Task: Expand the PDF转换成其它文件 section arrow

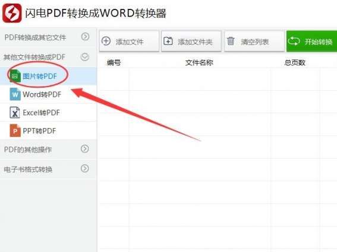Action: tap(86, 37)
